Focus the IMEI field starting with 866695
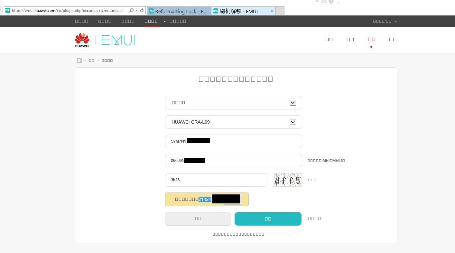 pyautogui.click(x=234, y=161)
